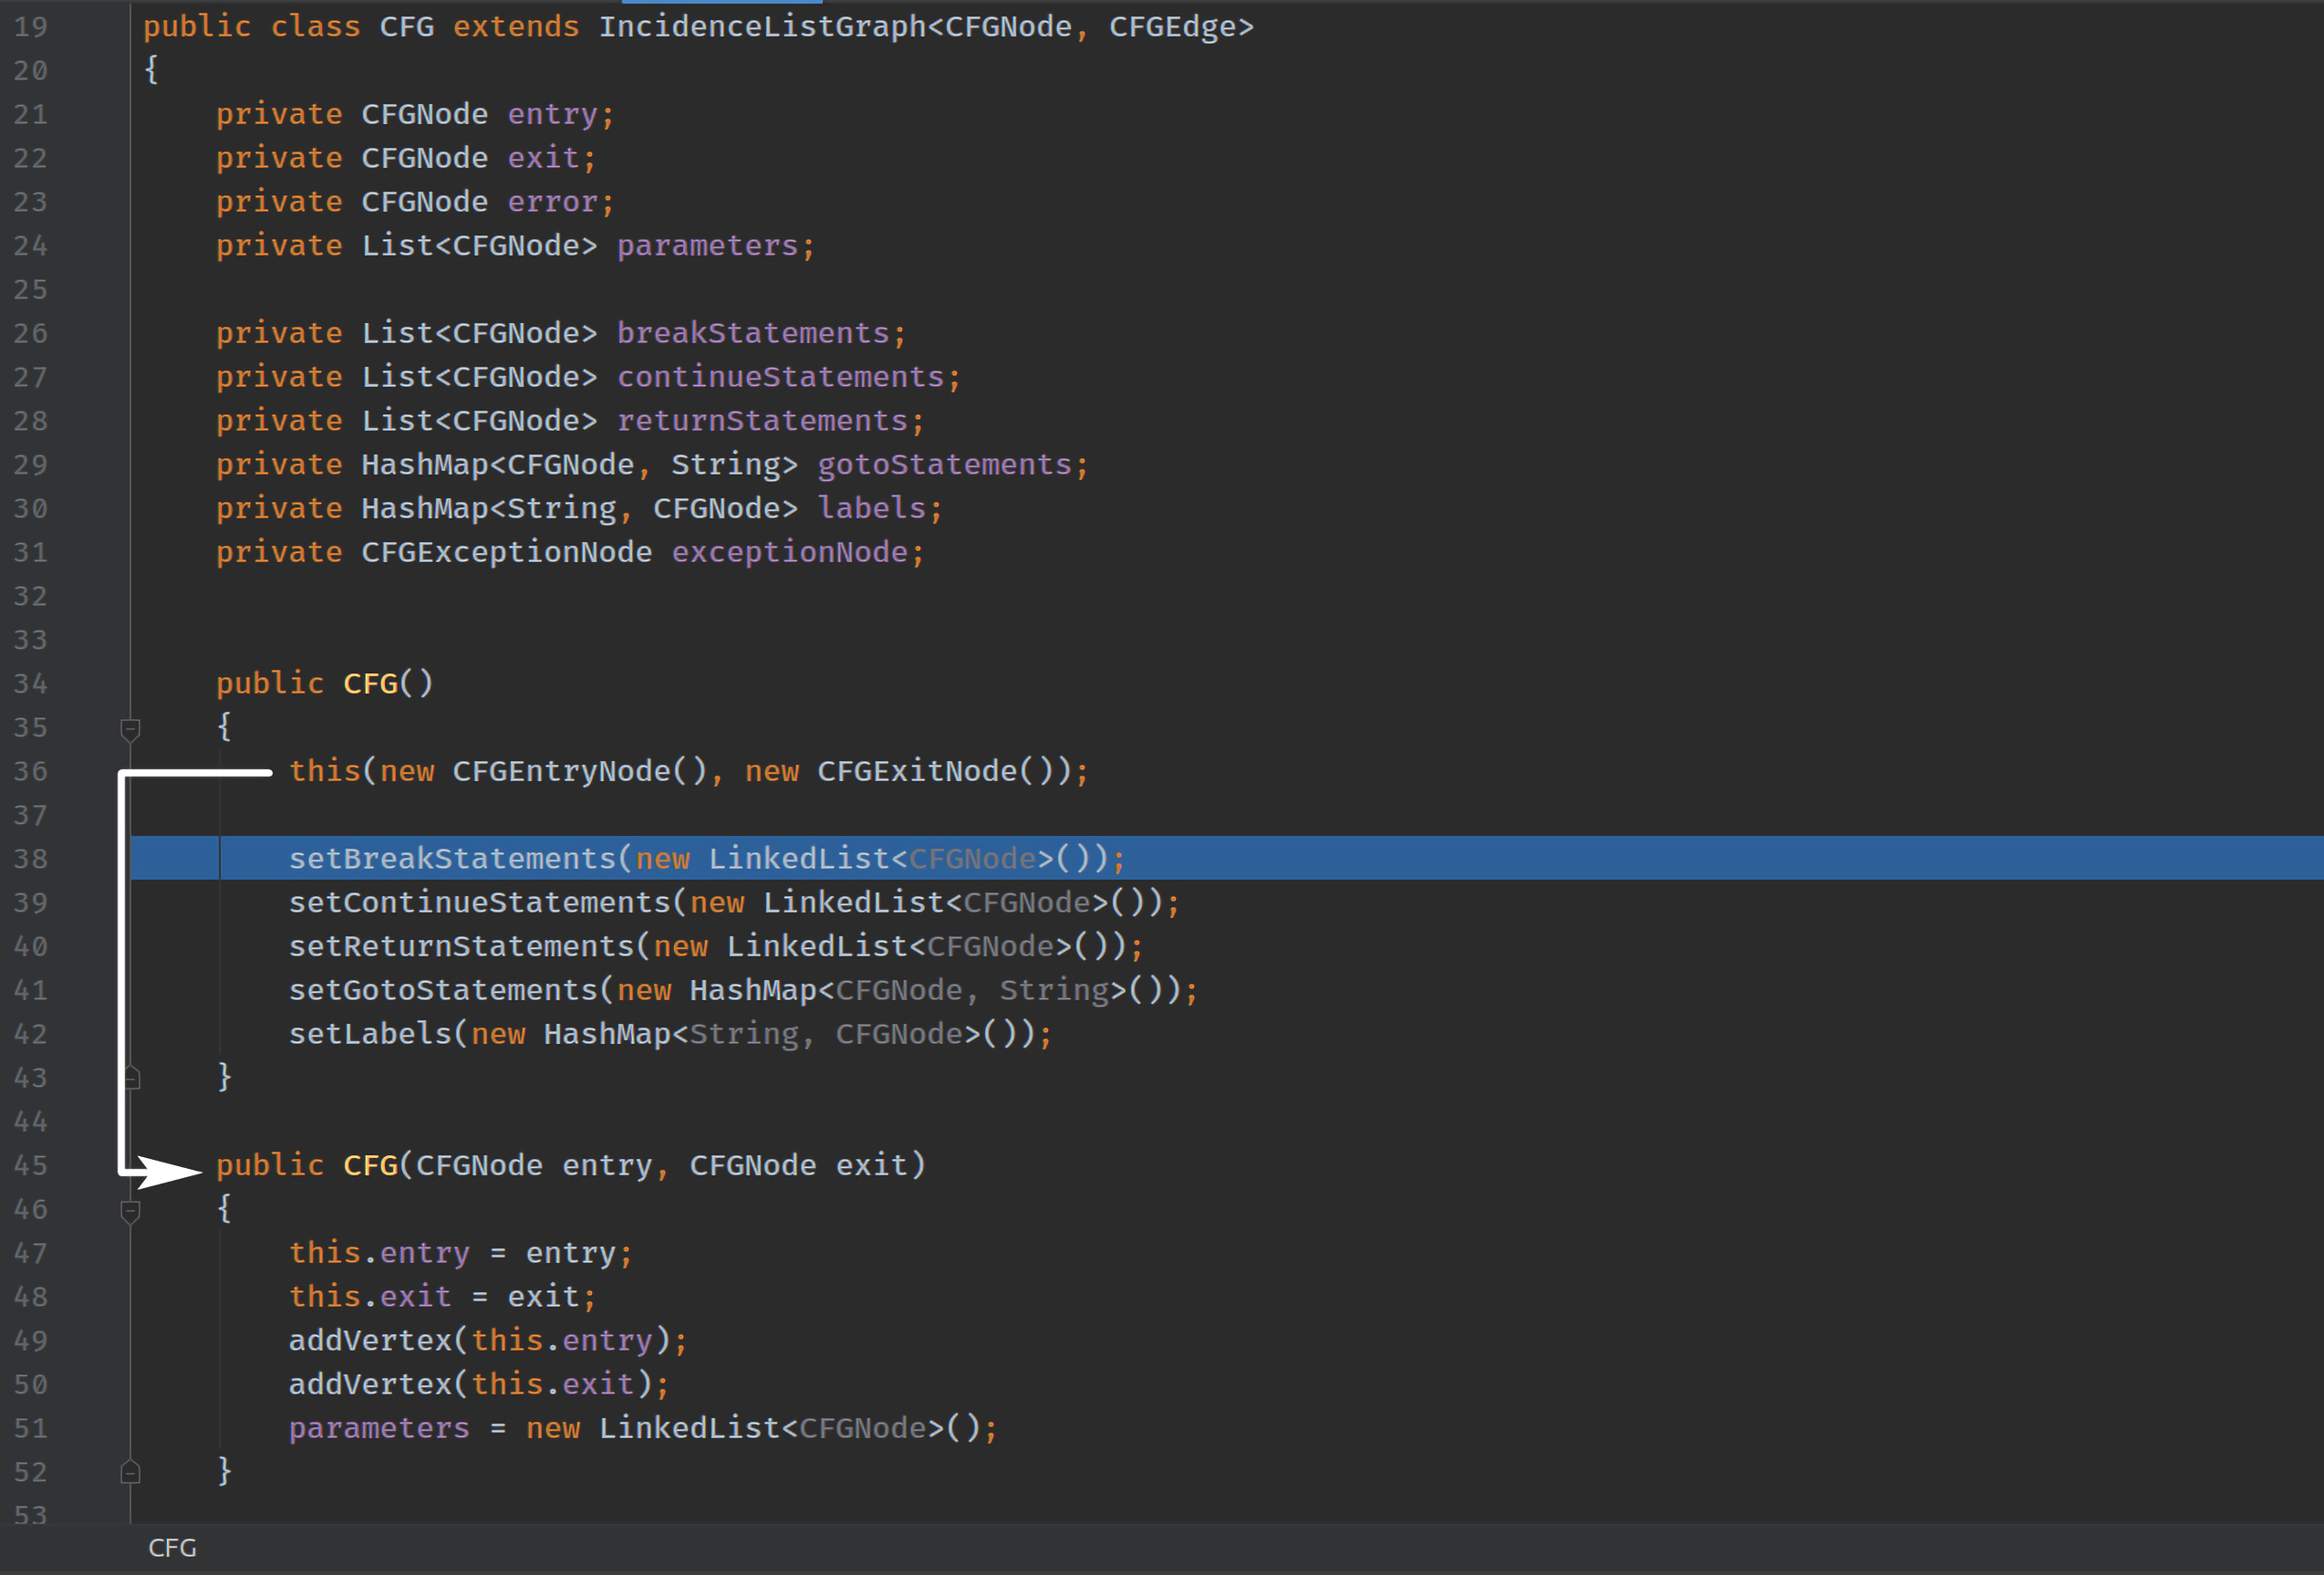Click the breakStatements field declaration
This screenshot has width=2324, height=1575.
coord(753,333)
